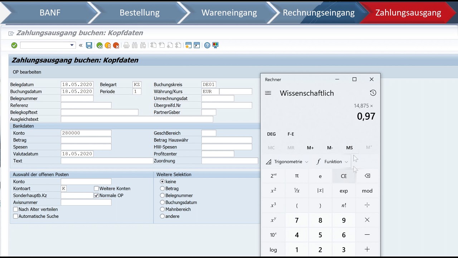The height and width of the screenshot is (258, 458).
Task: Click the Find Next binoculars icon
Action: tap(143, 45)
